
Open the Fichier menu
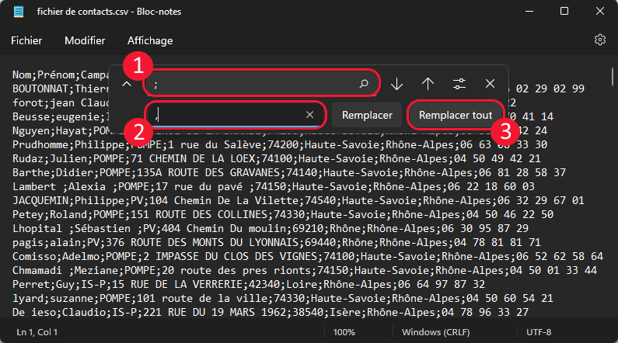pos(26,40)
